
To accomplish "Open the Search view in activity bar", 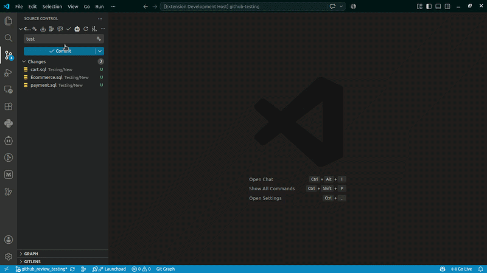I will point(9,38).
